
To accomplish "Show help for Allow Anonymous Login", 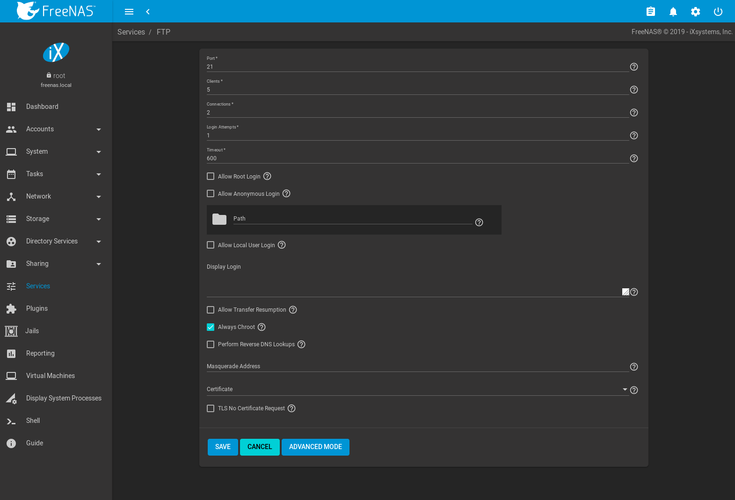I will coord(286,193).
